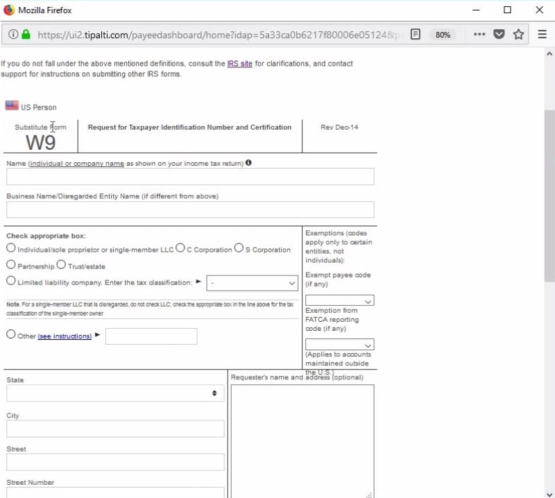Click the Other classification text field
The image size is (555, 498).
(x=151, y=336)
